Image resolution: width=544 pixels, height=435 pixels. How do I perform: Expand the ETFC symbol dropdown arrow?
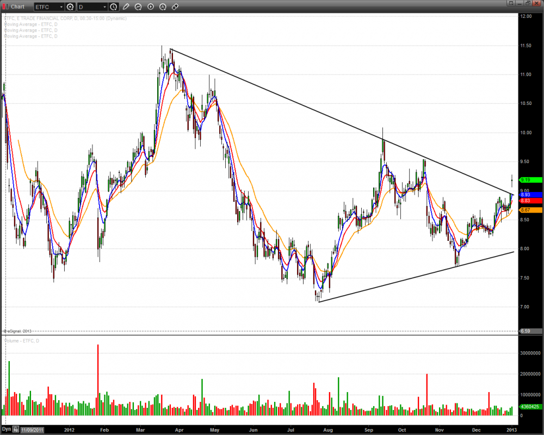[61, 7]
